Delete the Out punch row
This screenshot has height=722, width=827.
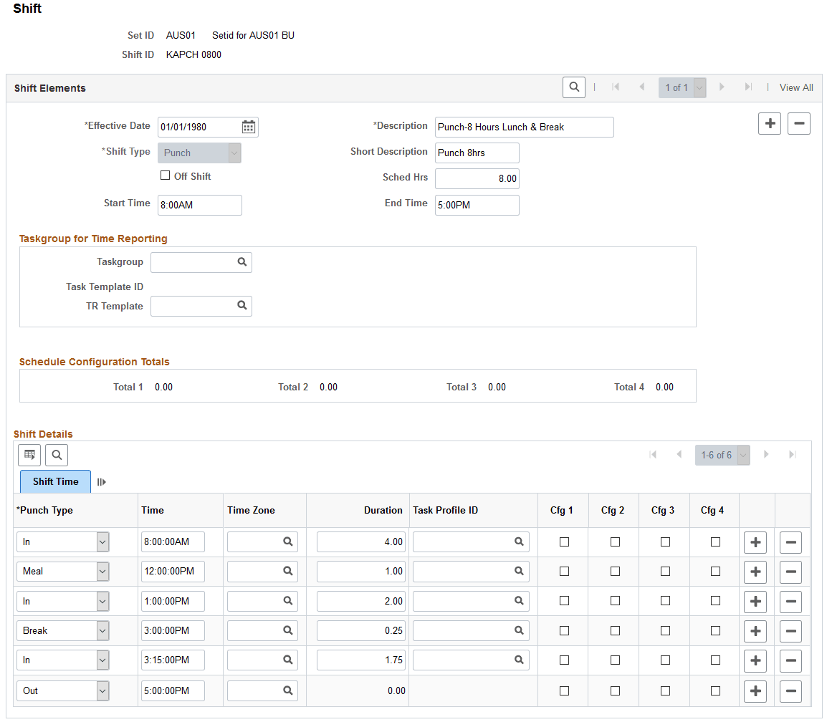790,691
